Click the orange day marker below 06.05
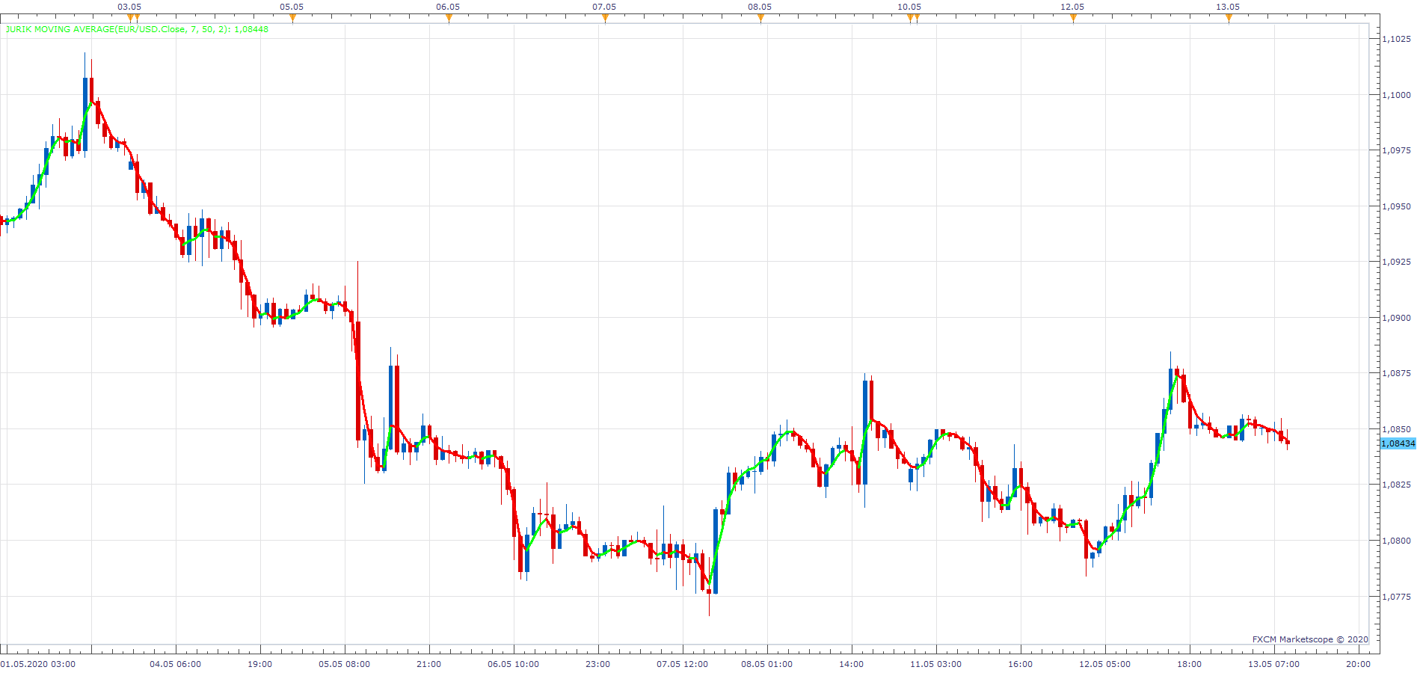 tap(449, 19)
